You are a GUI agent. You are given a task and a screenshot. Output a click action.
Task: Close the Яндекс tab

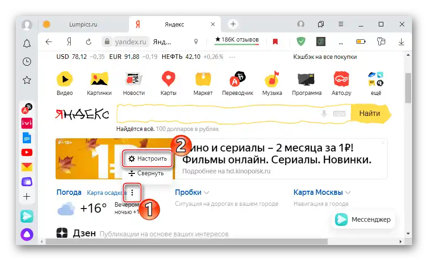213,24
